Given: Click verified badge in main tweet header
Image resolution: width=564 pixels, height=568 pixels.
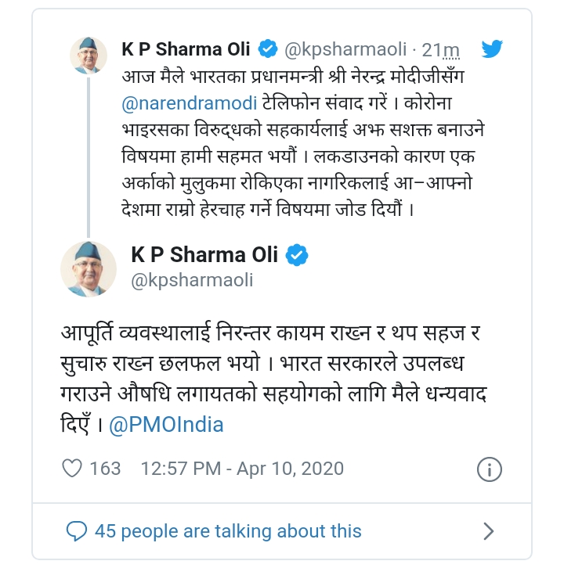Looking at the screenshot, I should (297, 255).
